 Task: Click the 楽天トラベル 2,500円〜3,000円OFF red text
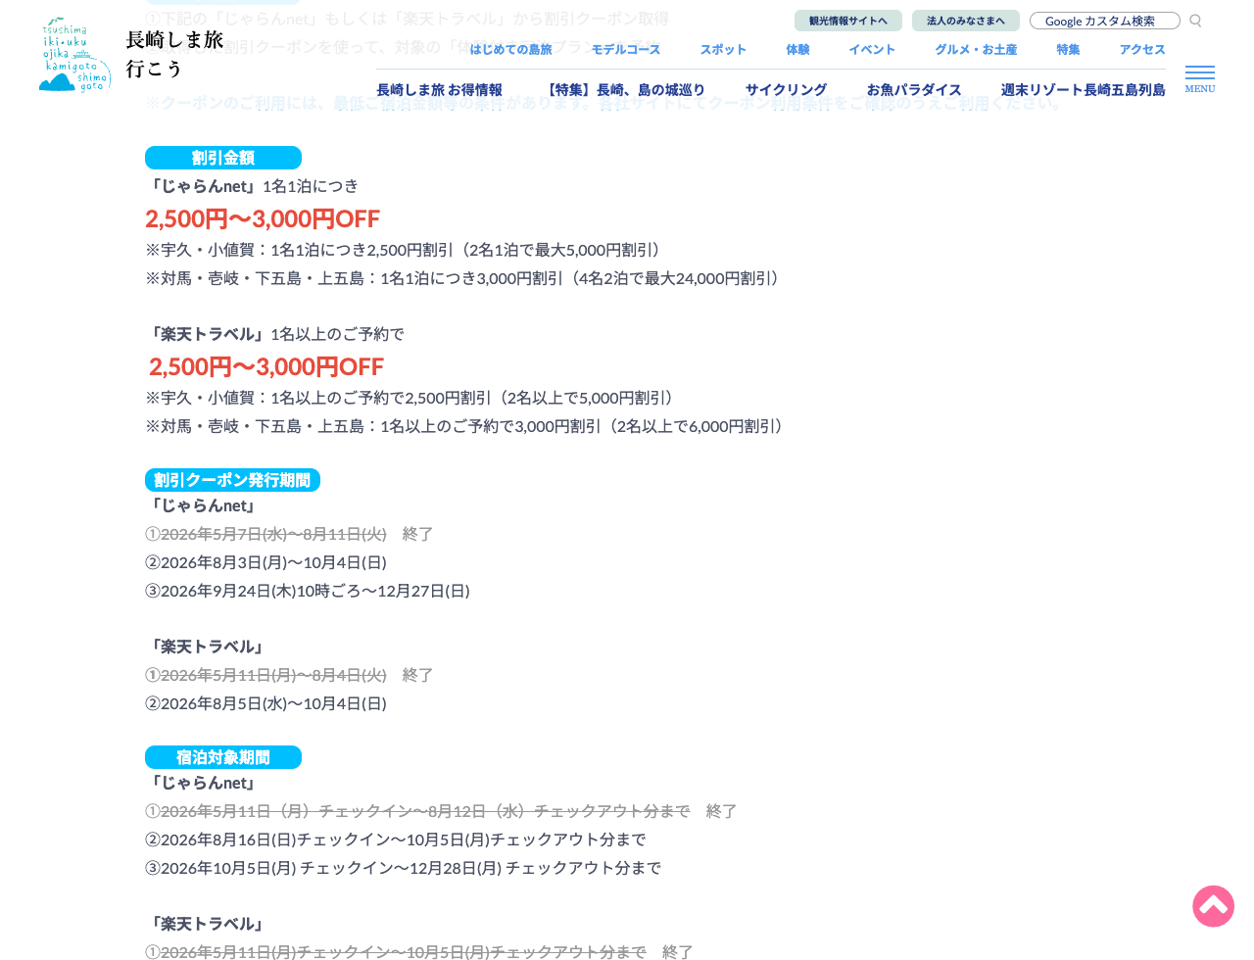(x=266, y=366)
